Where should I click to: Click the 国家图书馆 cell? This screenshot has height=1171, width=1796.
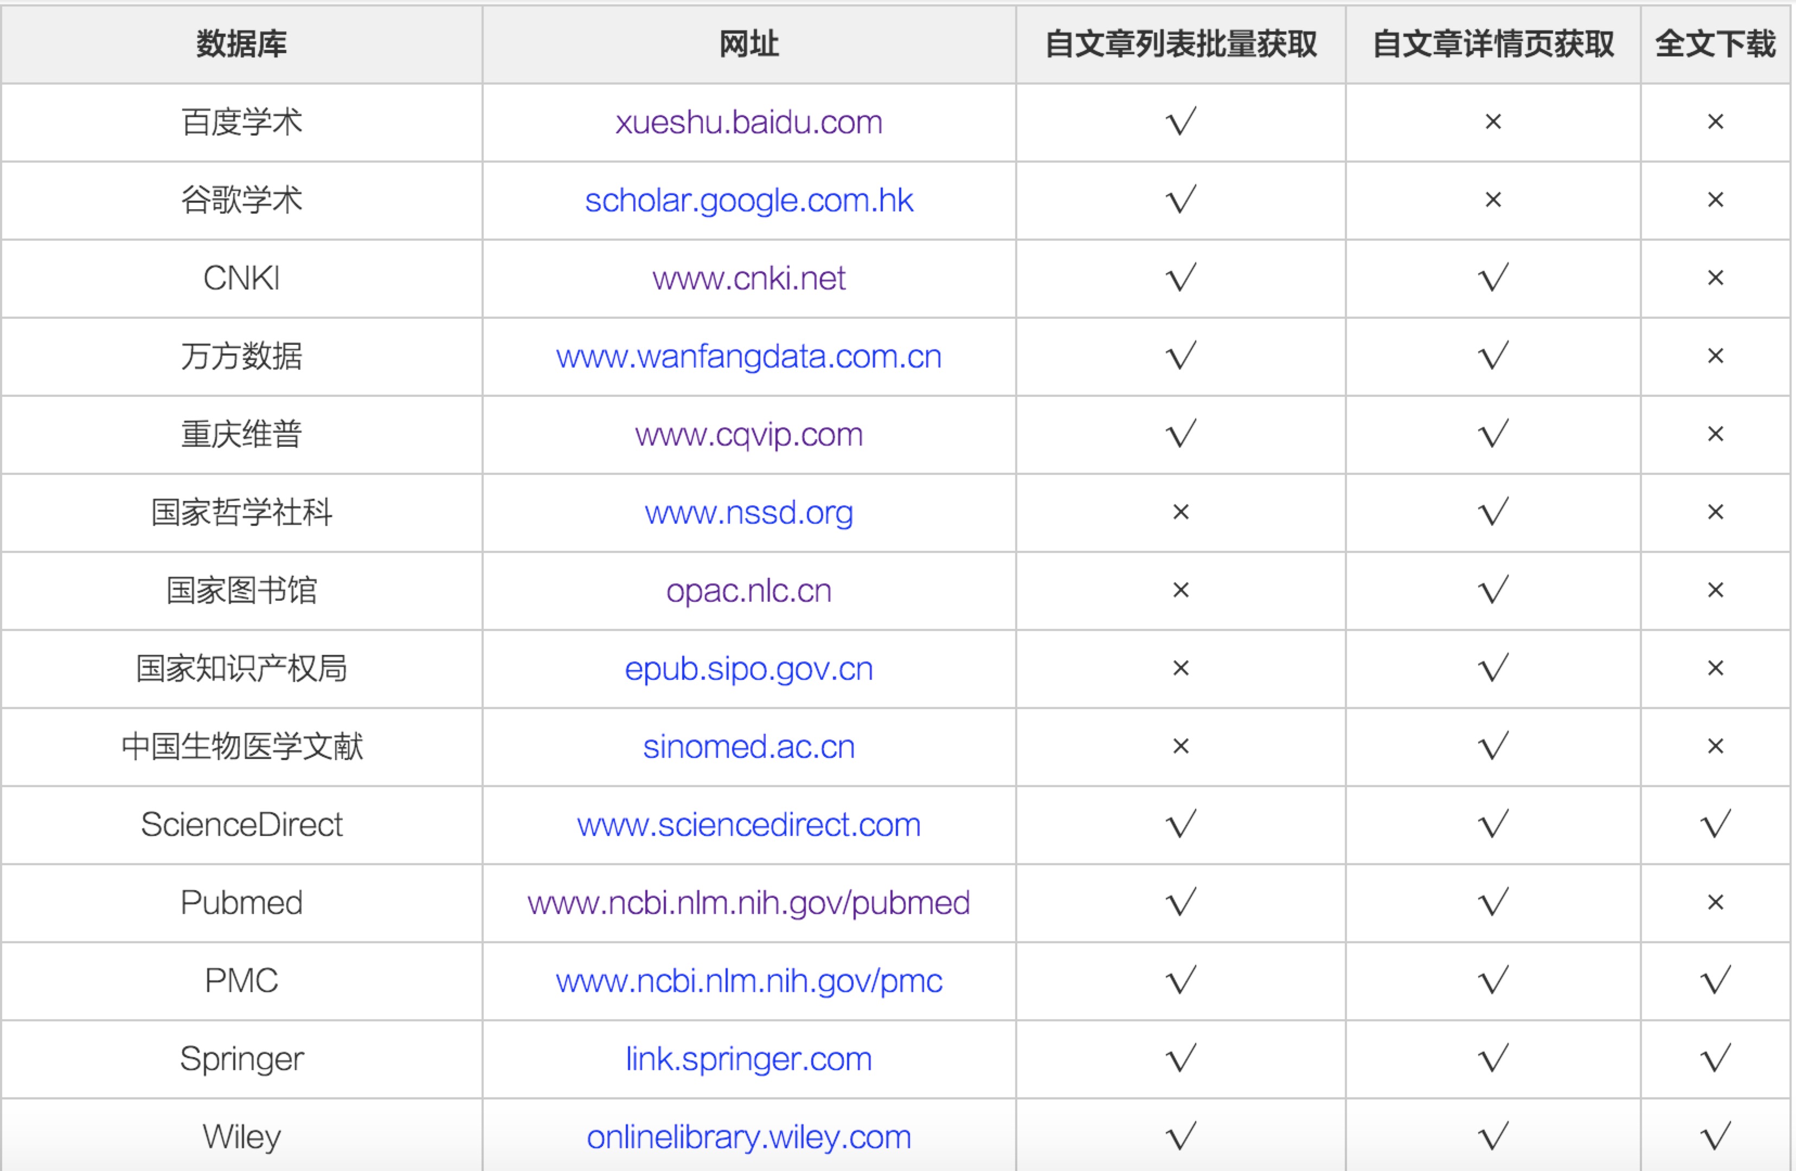coord(241,591)
